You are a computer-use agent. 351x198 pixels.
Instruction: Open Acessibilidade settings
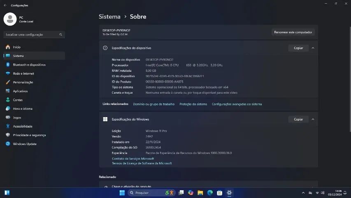pos(34,126)
